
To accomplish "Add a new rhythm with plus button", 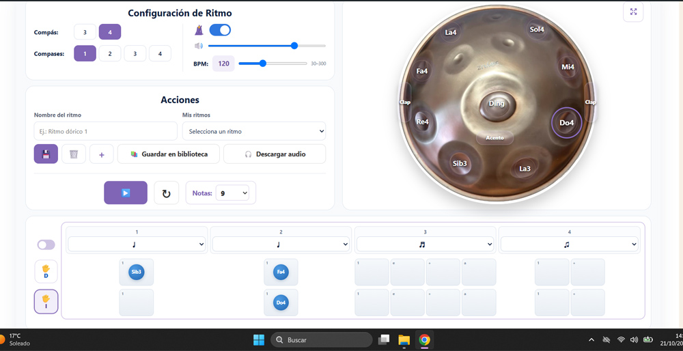I will coord(102,154).
